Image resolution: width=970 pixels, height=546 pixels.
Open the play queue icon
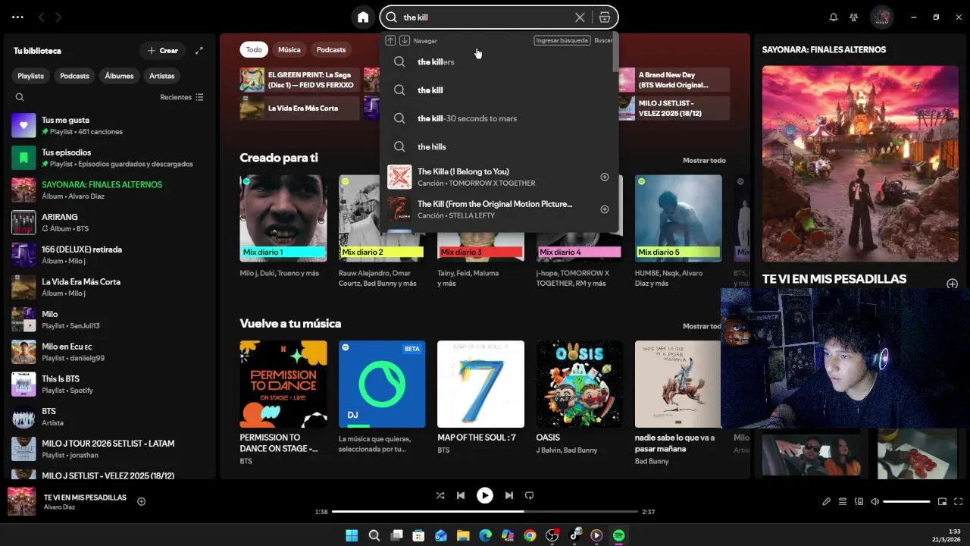[x=843, y=501]
